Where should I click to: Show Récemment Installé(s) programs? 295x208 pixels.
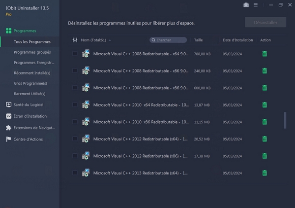(x=32, y=73)
